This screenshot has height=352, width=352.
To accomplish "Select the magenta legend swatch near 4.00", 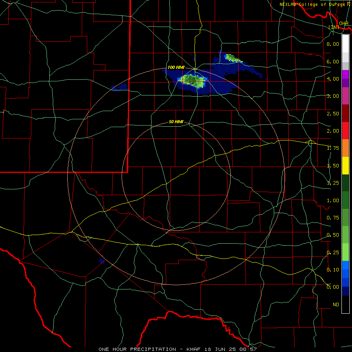I will 345,74.
